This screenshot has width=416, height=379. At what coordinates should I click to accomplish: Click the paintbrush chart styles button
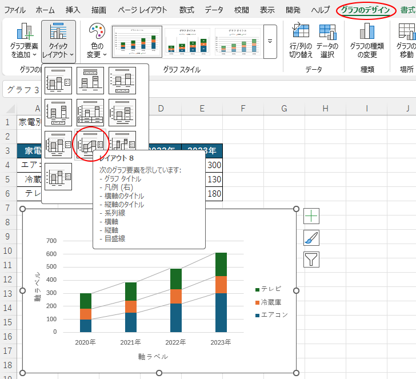pyautogui.click(x=311, y=238)
